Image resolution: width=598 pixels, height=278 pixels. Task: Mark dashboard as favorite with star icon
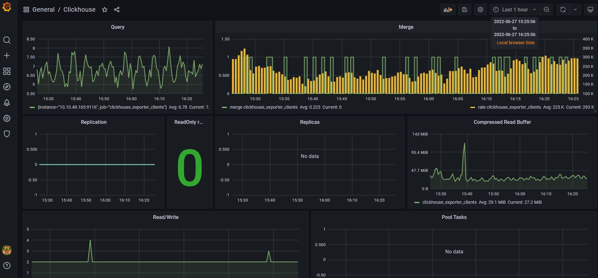coord(105,10)
